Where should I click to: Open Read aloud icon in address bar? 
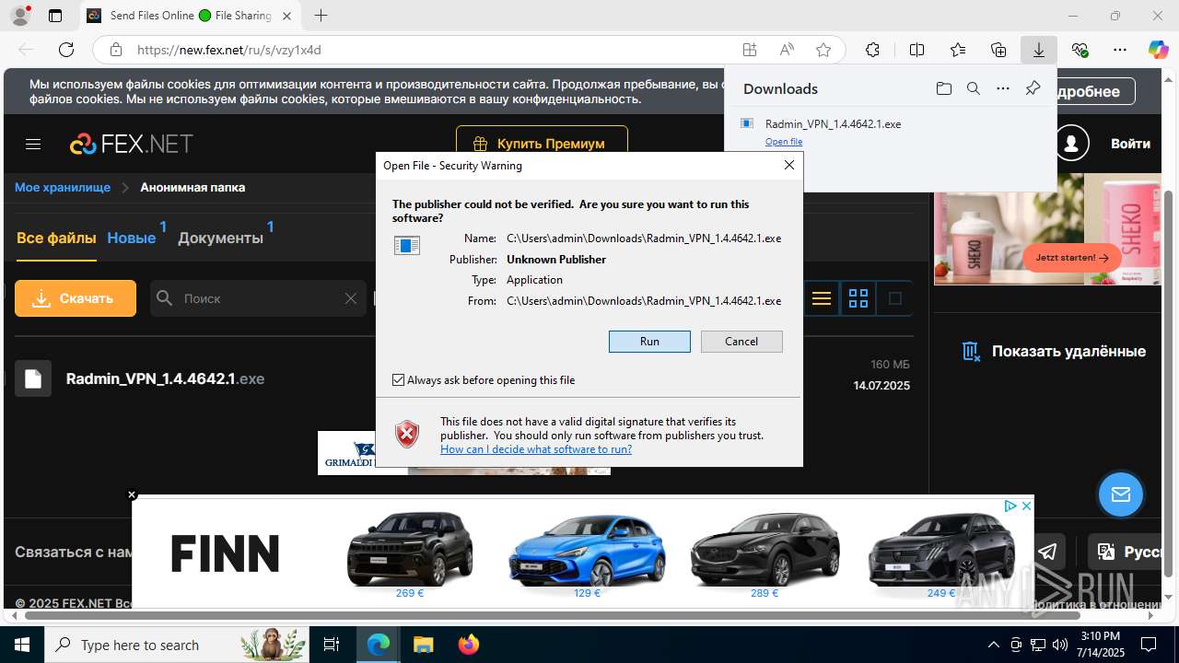[x=787, y=50]
